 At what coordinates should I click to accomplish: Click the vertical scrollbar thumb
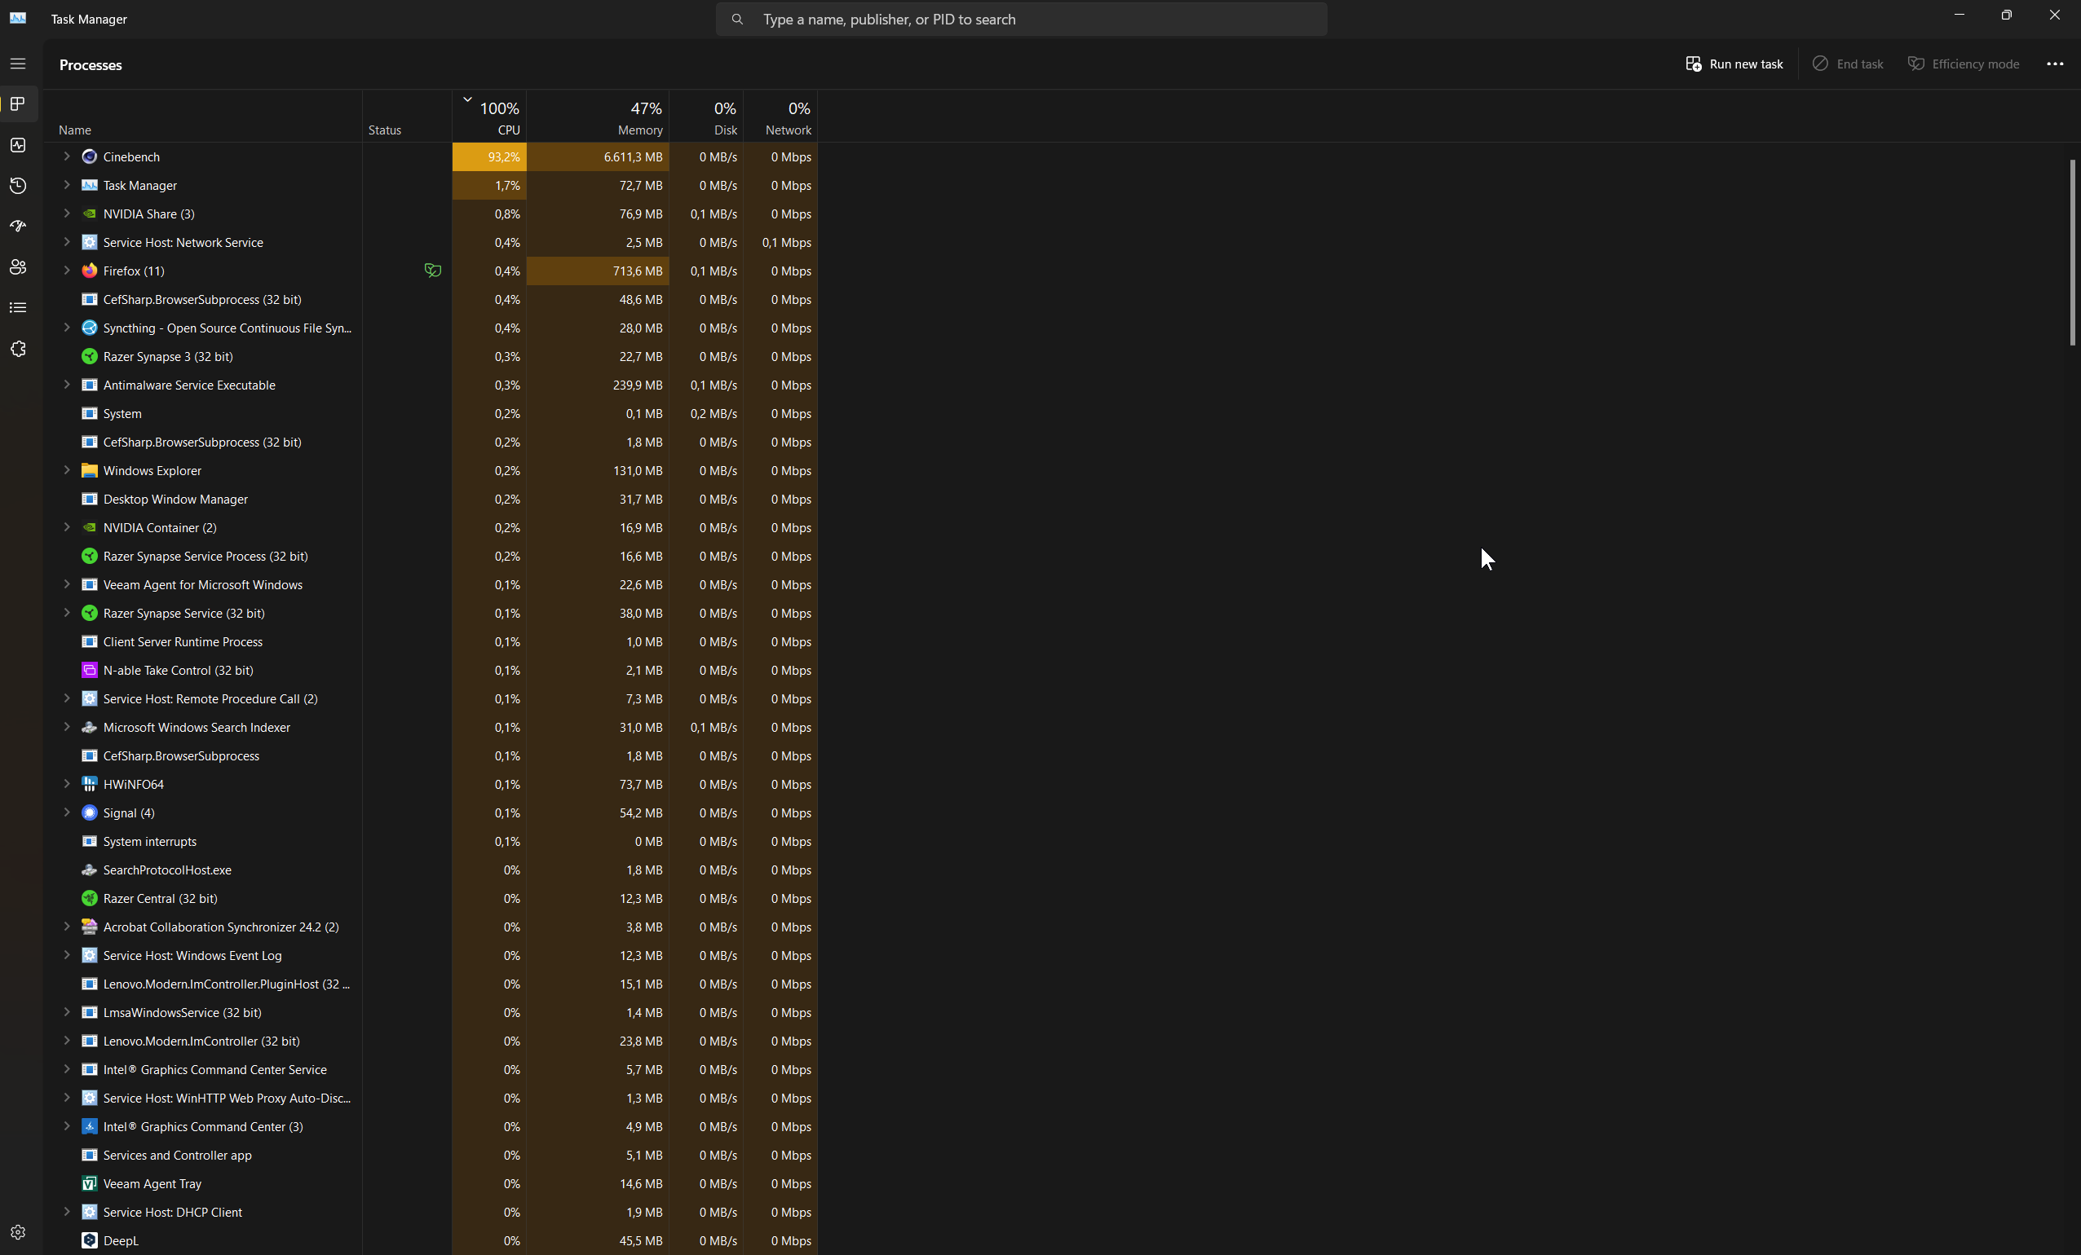click(x=2072, y=253)
